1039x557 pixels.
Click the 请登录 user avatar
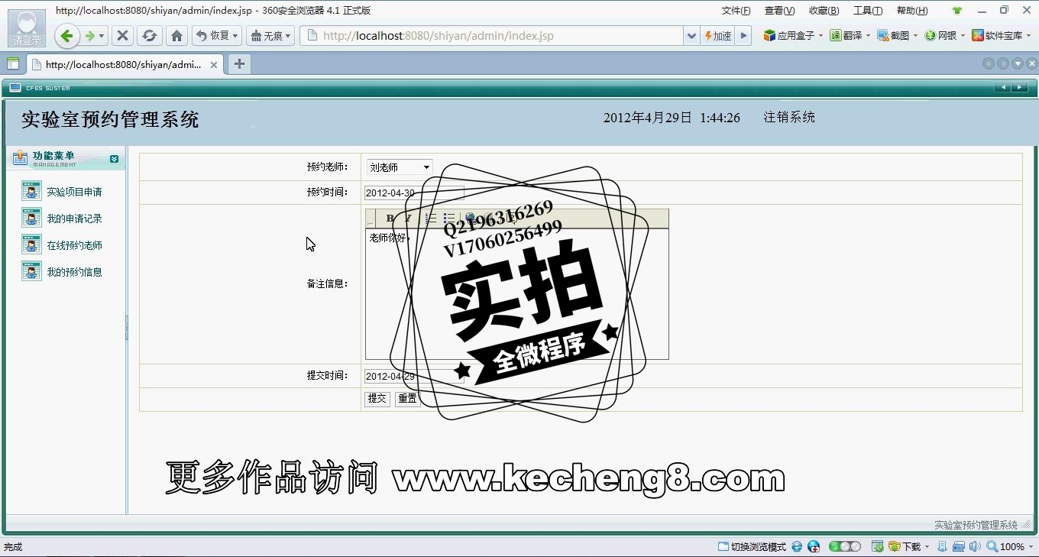click(x=27, y=28)
